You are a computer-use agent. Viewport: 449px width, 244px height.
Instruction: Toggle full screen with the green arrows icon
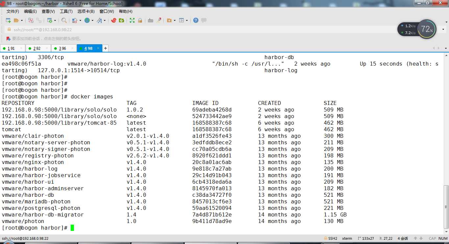click(x=132, y=20)
